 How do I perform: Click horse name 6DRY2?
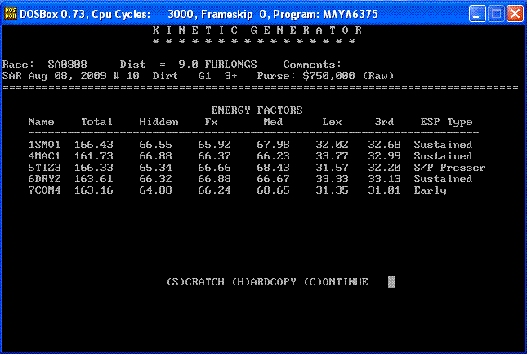pos(44,179)
